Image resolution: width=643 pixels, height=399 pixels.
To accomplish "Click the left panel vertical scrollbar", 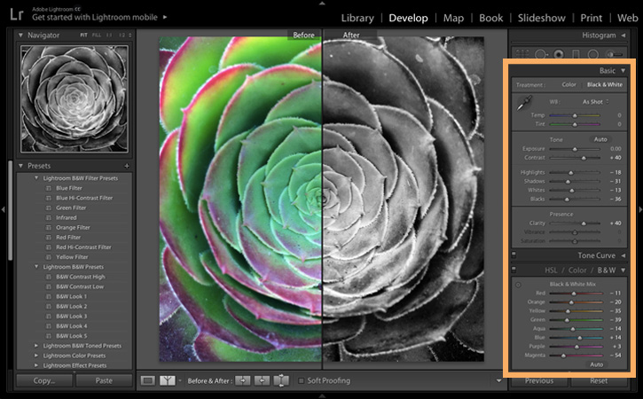I will (x=11, y=209).
